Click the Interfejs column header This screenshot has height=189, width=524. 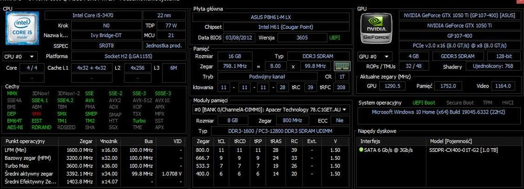(392, 141)
